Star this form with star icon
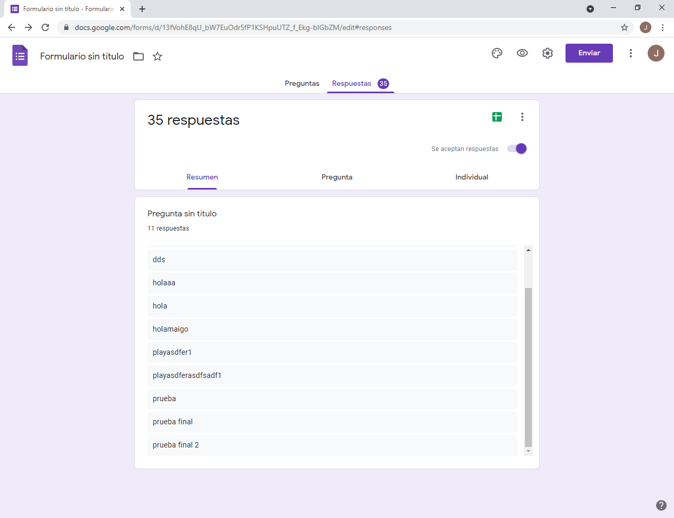Screen dimensions: 674x518 [157, 56]
